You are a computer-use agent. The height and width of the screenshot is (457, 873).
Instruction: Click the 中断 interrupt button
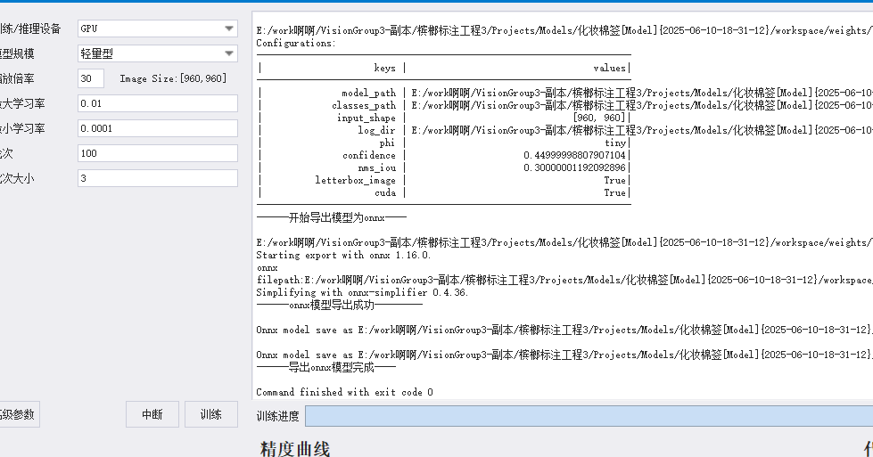152,414
